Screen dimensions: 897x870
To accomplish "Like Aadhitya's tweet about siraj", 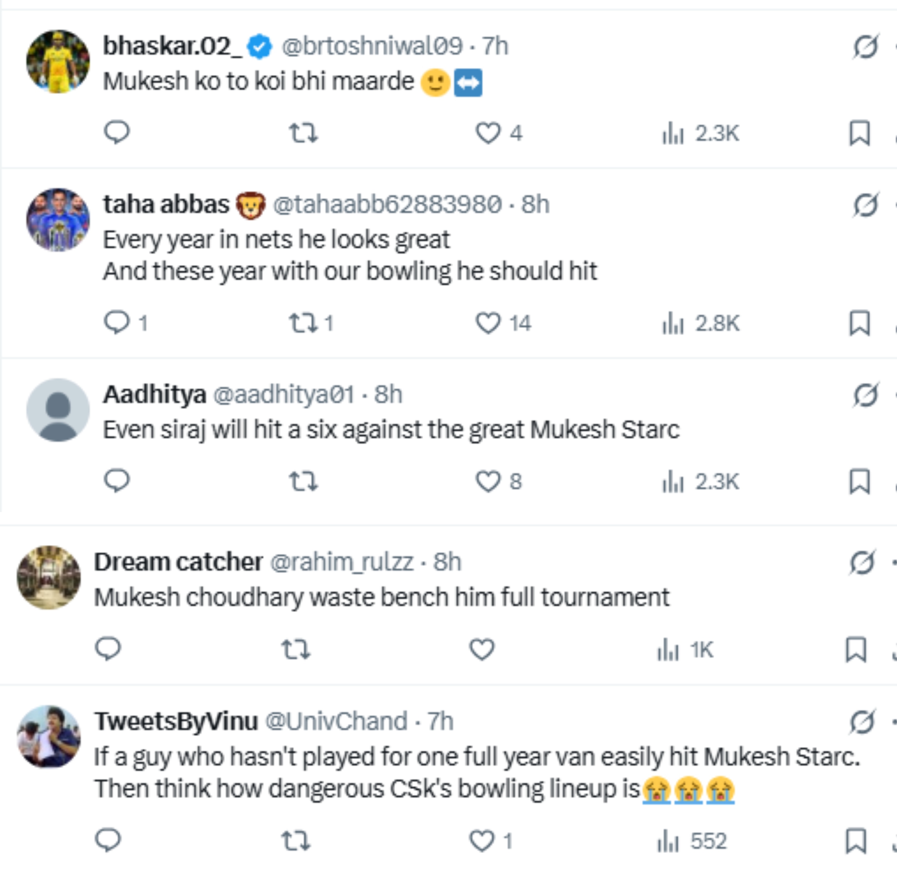I will click(488, 481).
